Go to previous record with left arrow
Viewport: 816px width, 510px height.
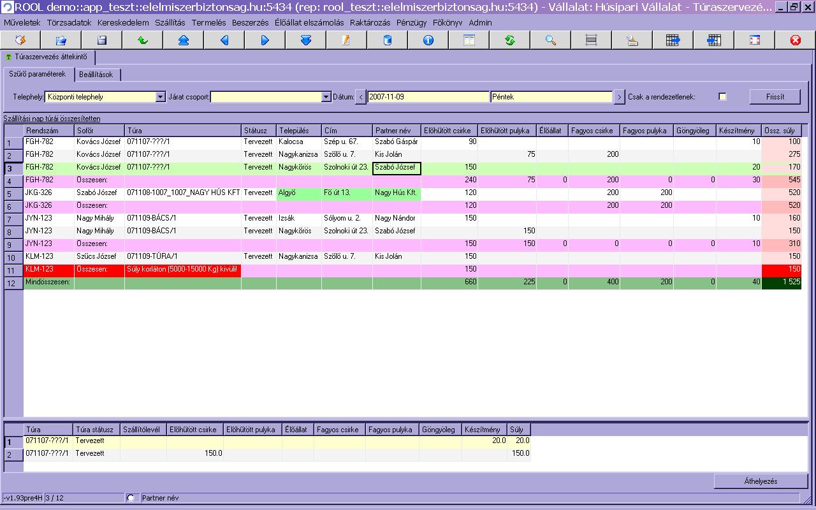tap(224, 40)
